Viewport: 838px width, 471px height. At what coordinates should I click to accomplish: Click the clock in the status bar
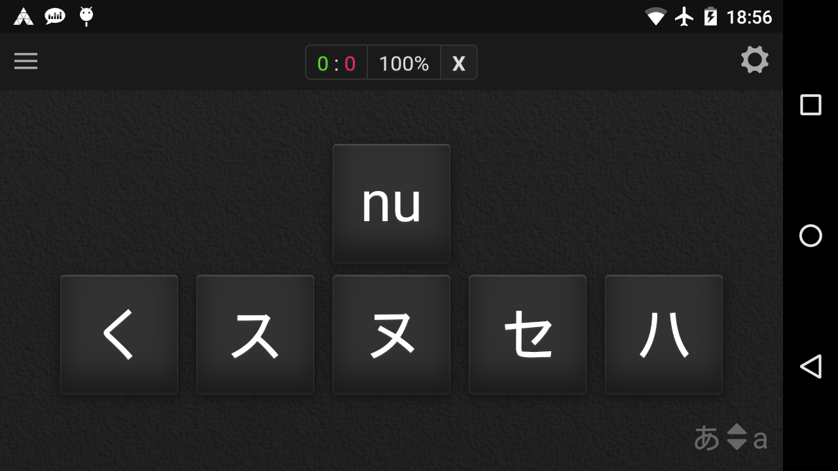pyautogui.click(x=750, y=16)
